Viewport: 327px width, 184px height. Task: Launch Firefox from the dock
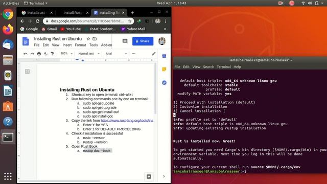(8, 29)
